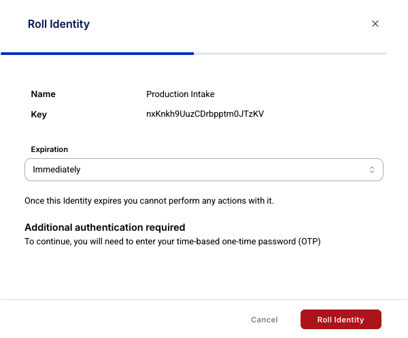Image resolution: width=408 pixels, height=338 pixels.
Task: Click the (OTP) abbreviation in the instructions
Action: click(x=309, y=242)
